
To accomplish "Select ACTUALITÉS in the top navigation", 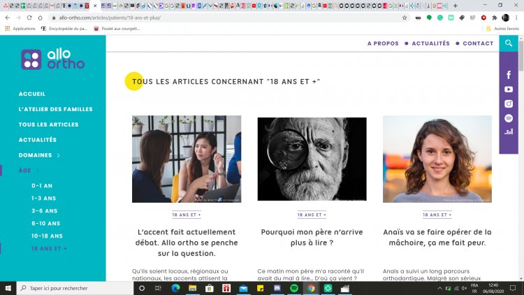I will [430, 43].
